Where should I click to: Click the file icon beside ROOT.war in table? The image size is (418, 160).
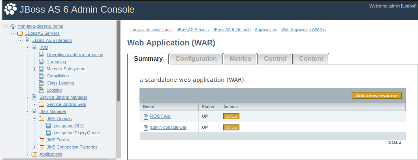point(146,117)
